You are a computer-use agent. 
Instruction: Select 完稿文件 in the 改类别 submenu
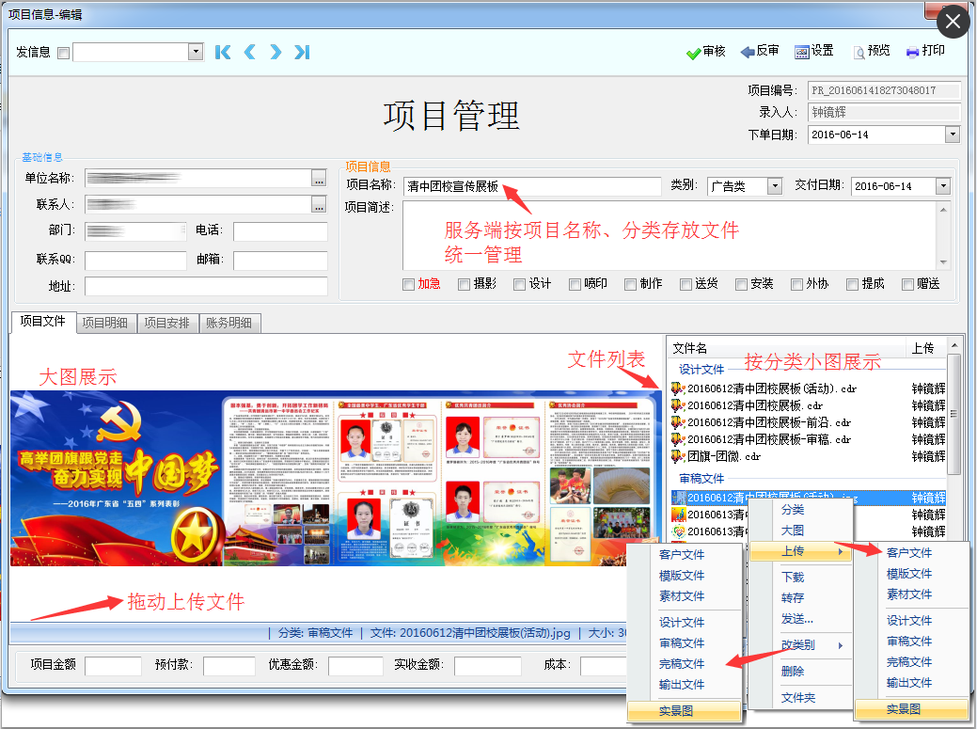tap(685, 664)
